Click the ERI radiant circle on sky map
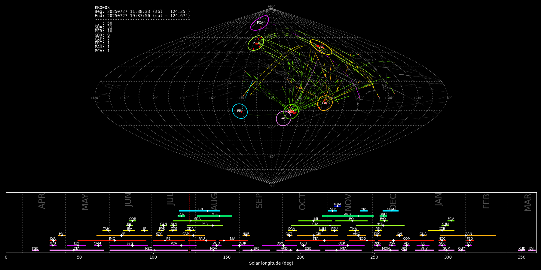The height and width of the screenshot is (270, 541). point(240,111)
